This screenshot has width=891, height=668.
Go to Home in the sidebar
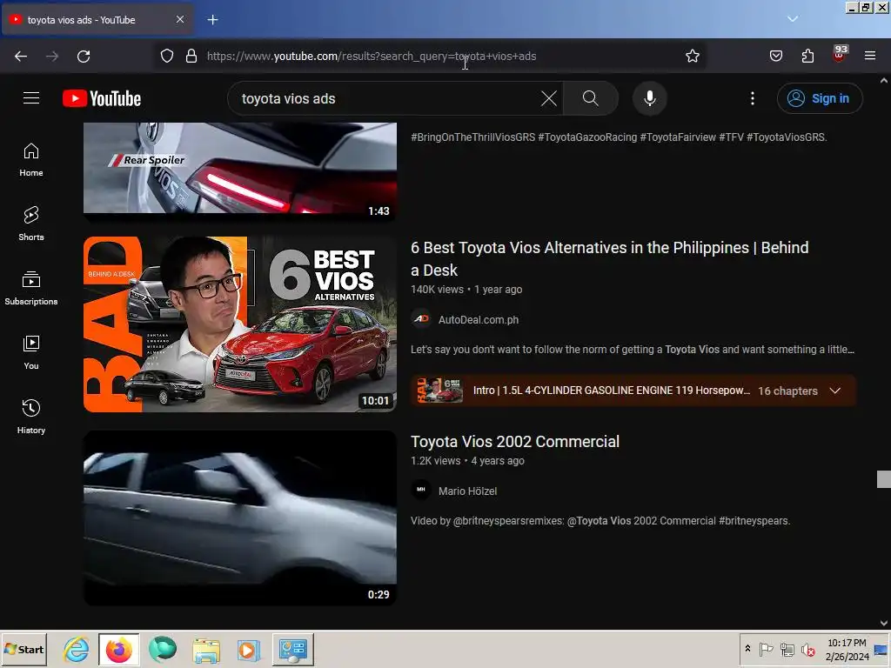(x=31, y=160)
